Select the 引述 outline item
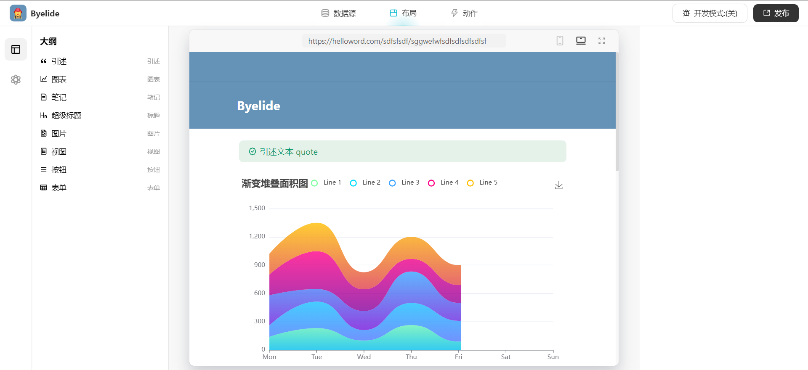The image size is (808, 370). (100, 61)
